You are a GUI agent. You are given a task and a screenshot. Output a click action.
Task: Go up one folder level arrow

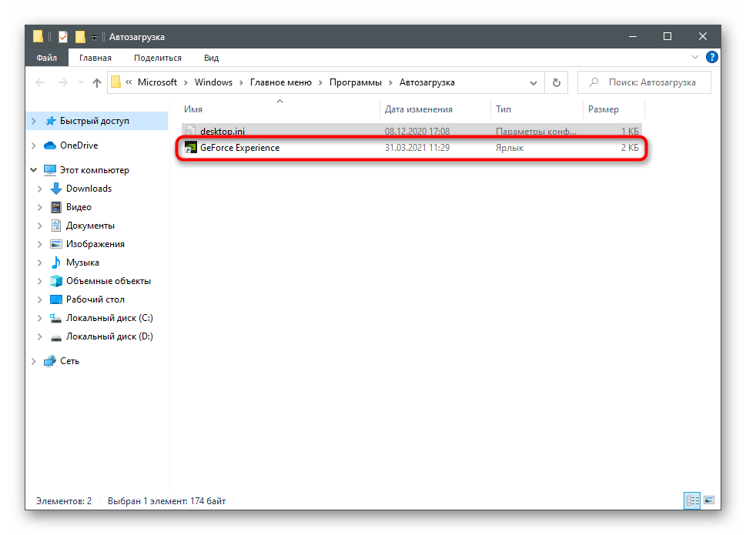click(96, 82)
